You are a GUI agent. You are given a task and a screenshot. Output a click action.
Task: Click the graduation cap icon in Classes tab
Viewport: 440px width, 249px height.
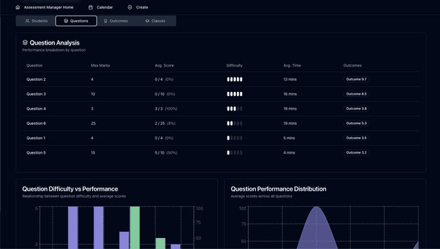[147, 21]
